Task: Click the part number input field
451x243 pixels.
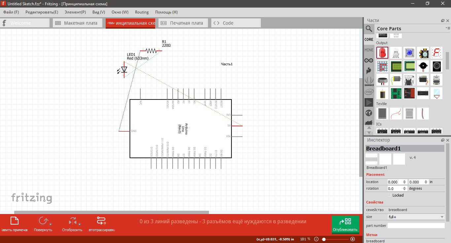Action: click(416, 226)
